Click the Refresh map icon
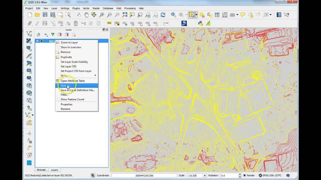This screenshot has height=180, width=321. pyautogui.click(x=163, y=15)
